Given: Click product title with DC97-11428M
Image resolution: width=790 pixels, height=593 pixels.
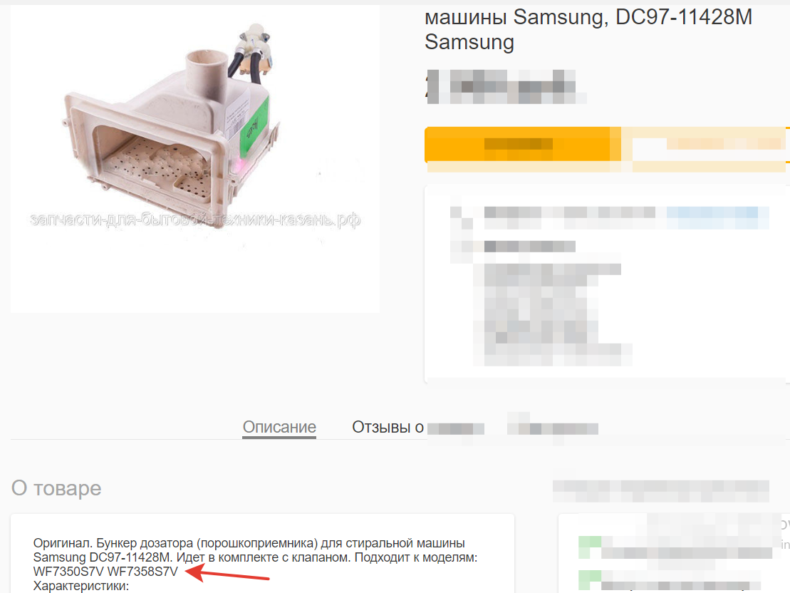Looking at the screenshot, I should [x=588, y=30].
